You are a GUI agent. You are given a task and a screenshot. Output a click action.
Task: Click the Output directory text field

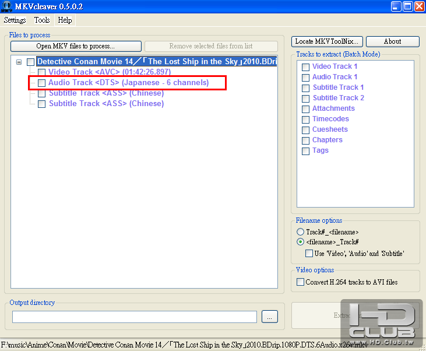click(135, 317)
